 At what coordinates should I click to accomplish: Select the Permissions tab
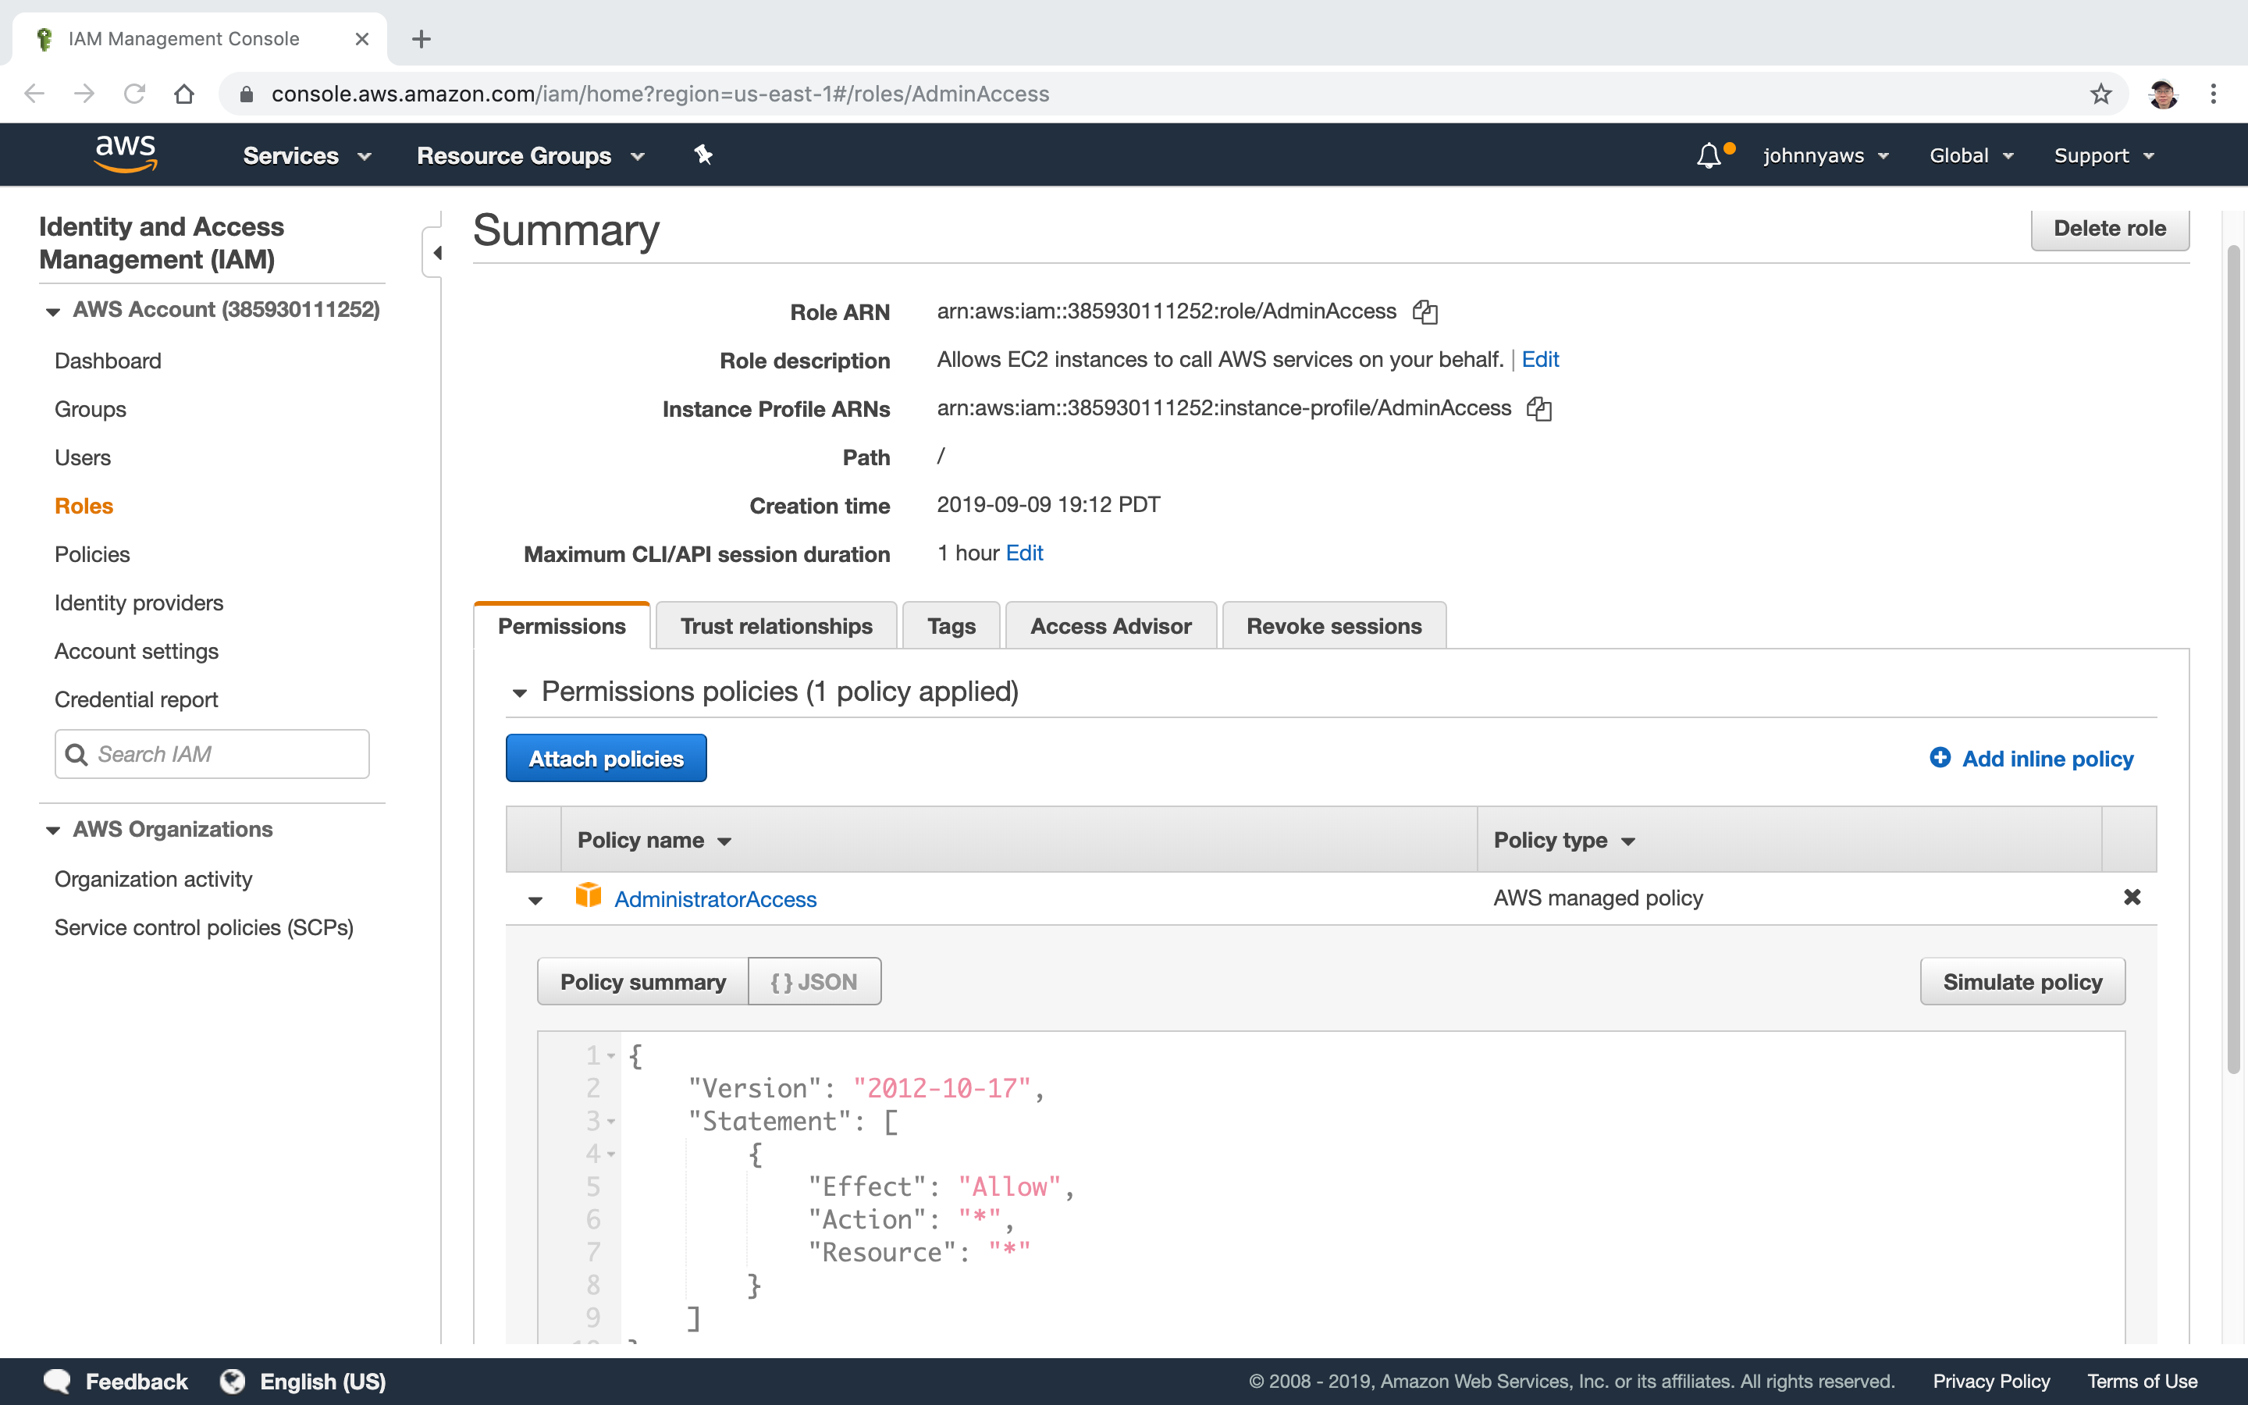(562, 625)
